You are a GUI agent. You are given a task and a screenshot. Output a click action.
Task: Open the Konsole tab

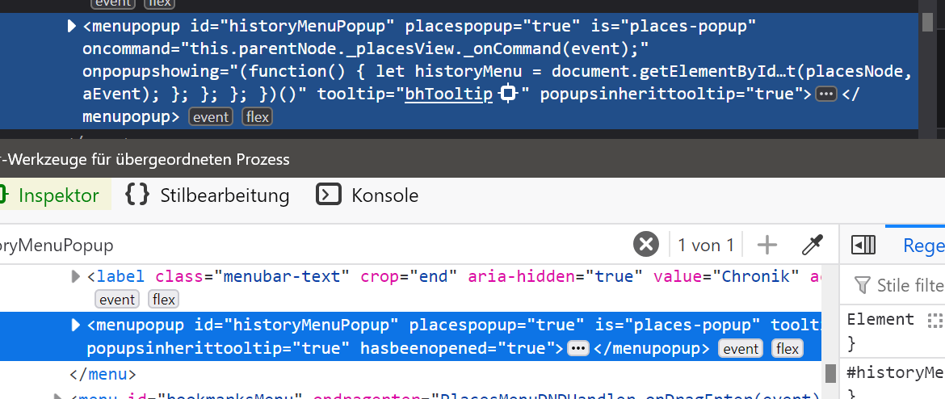pos(367,195)
